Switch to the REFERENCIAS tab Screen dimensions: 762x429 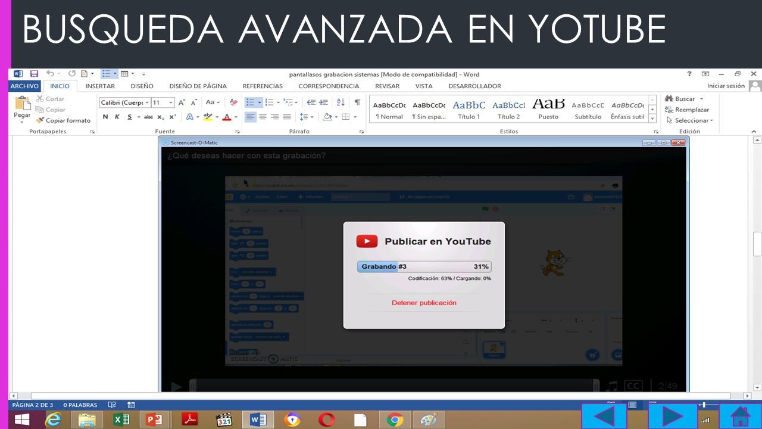[263, 86]
